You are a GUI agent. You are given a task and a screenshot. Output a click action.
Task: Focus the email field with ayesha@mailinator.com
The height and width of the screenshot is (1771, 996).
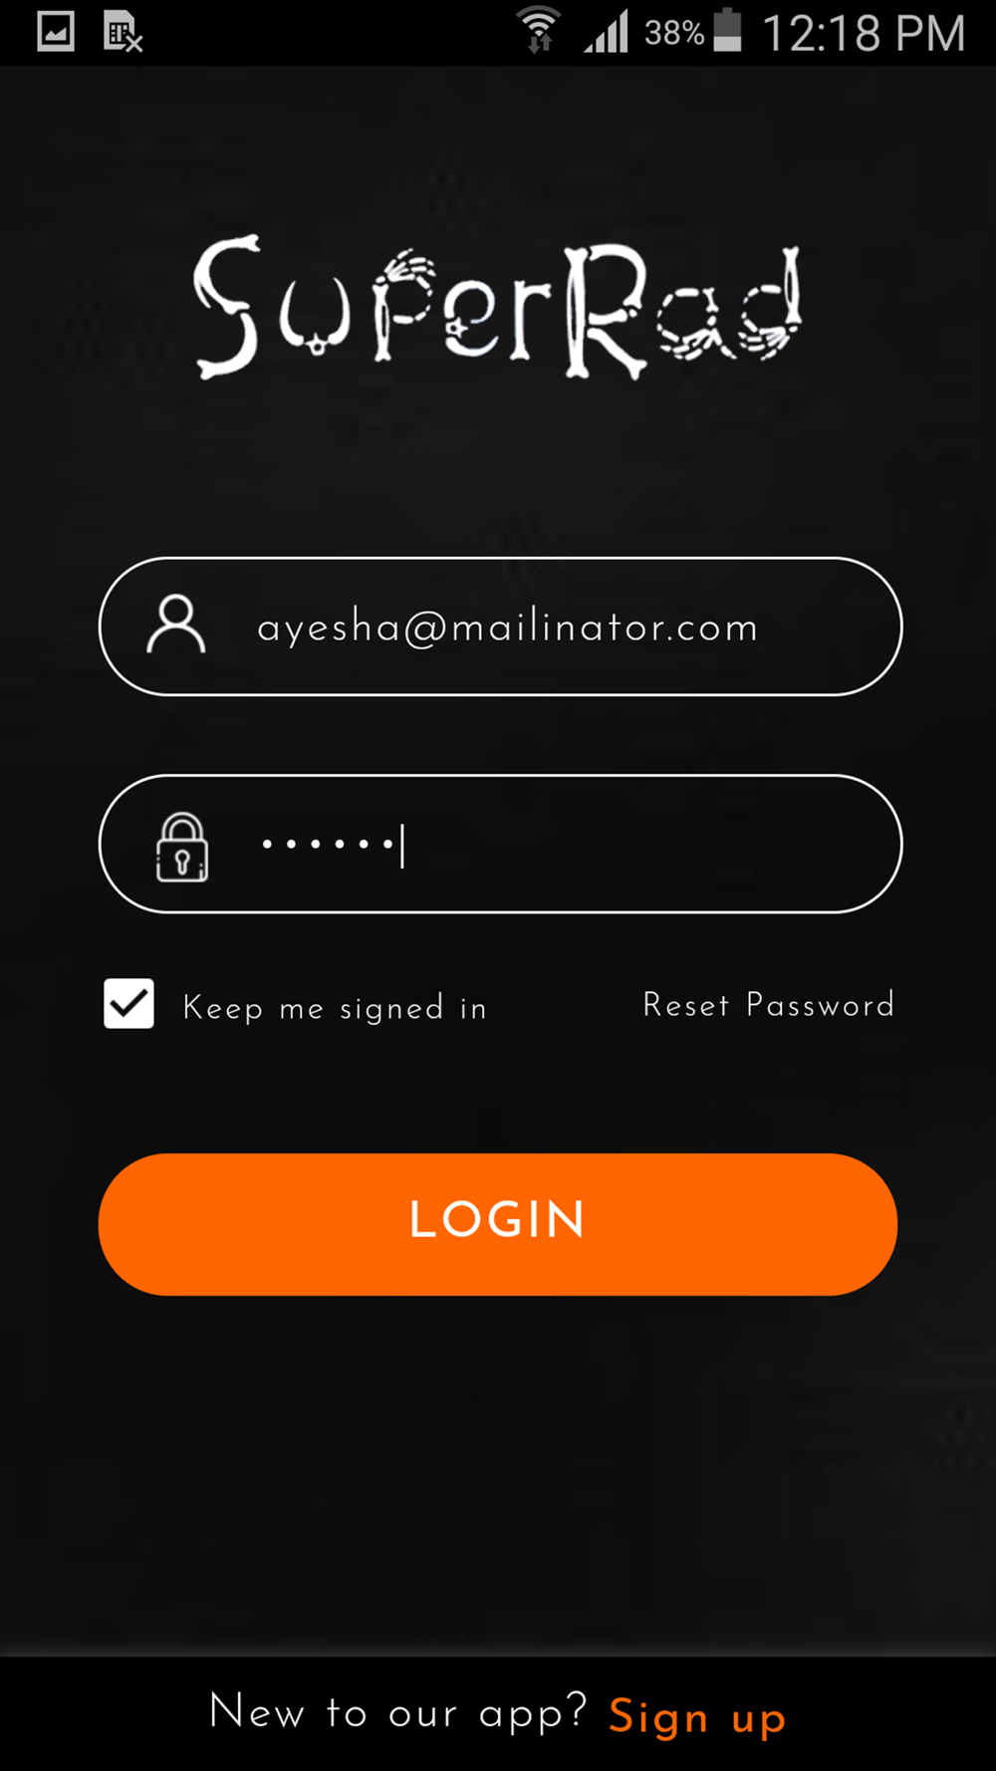(500, 627)
